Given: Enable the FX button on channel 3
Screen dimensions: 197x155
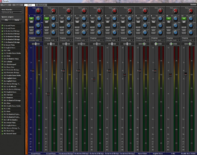Looking at the screenshot, I should [x=62, y=18].
